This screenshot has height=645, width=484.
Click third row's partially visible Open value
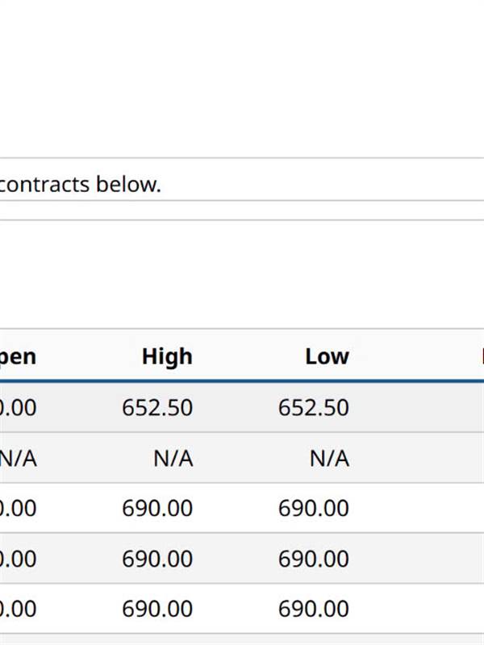click(x=18, y=509)
